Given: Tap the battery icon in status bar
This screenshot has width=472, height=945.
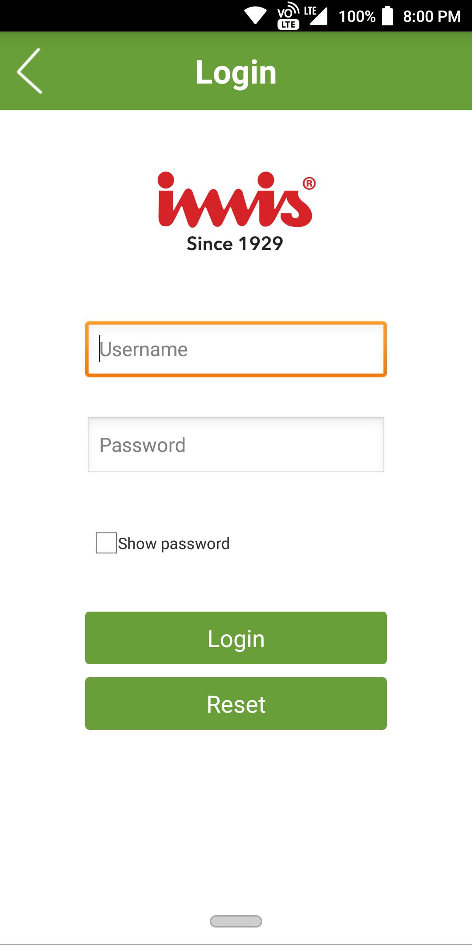Looking at the screenshot, I should (x=387, y=16).
